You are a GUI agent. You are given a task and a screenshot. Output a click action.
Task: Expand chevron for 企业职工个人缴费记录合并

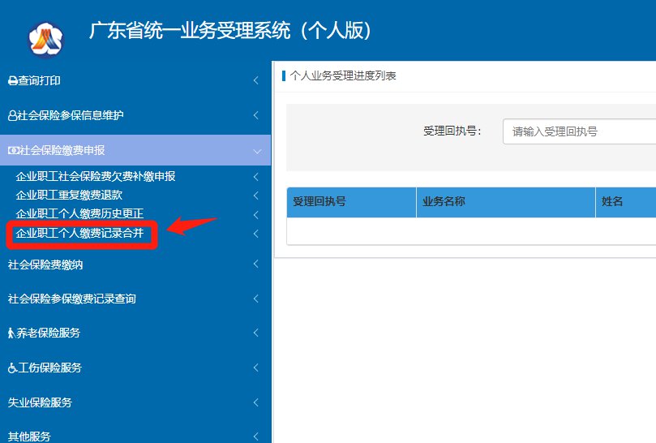pos(256,234)
